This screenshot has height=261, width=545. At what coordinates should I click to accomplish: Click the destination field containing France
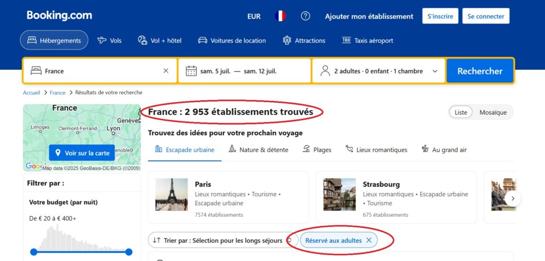click(100, 71)
